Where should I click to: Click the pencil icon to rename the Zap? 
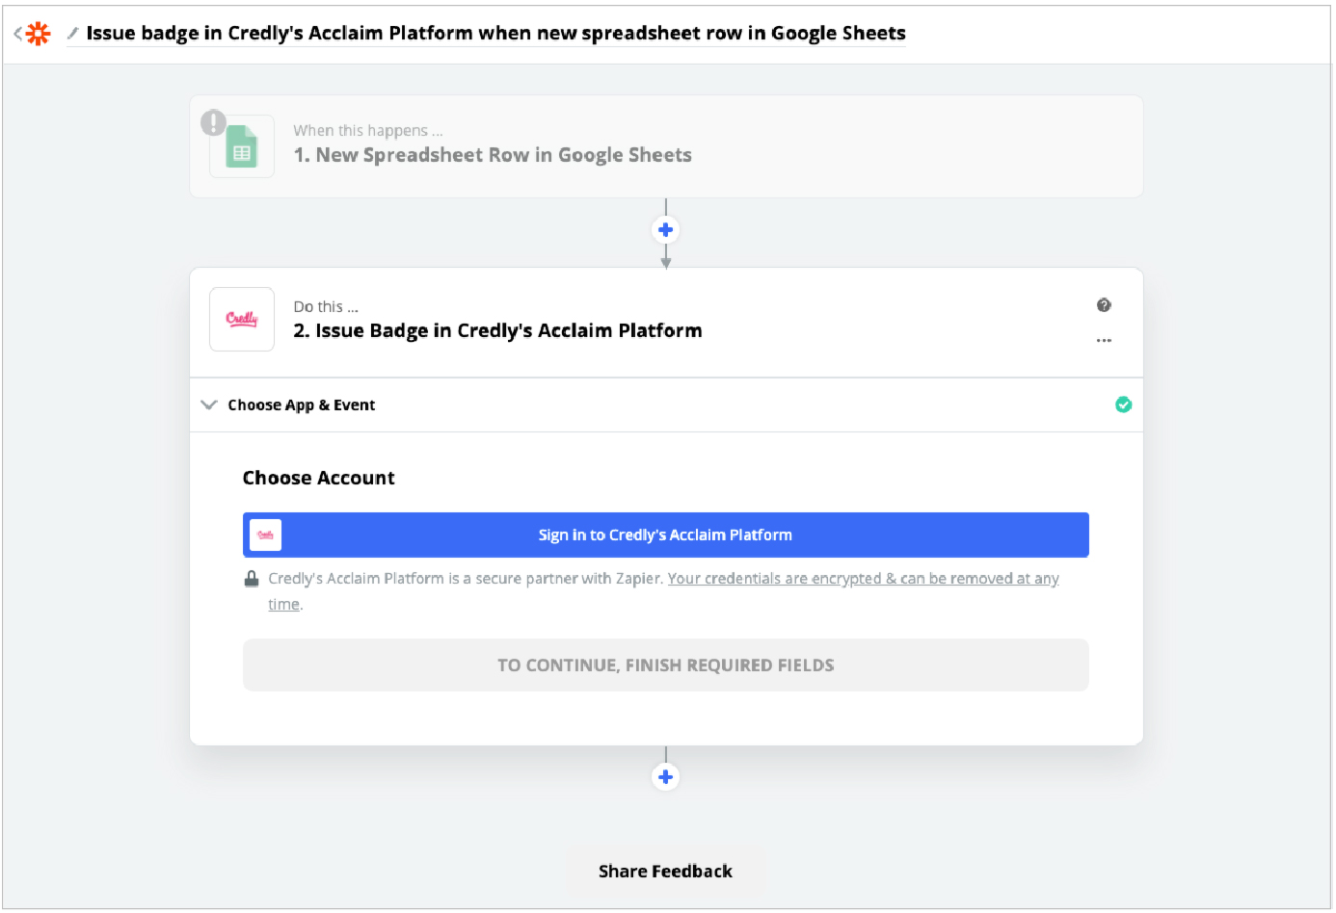72,34
